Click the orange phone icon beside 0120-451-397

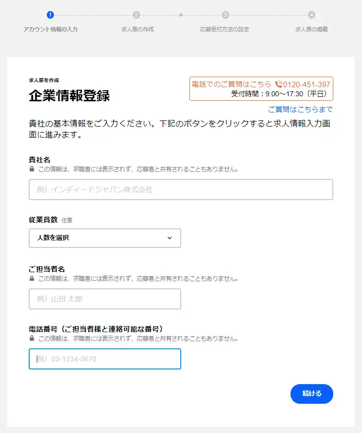click(x=279, y=84)
